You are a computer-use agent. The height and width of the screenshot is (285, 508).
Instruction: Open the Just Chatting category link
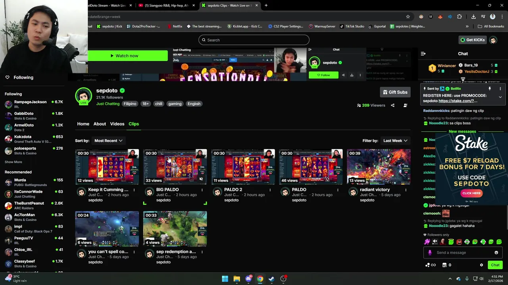[108, 104]
